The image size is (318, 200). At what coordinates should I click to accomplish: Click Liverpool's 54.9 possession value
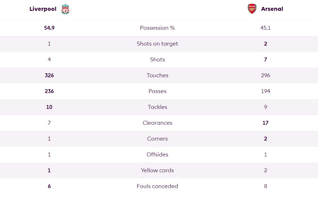[49, 28]
